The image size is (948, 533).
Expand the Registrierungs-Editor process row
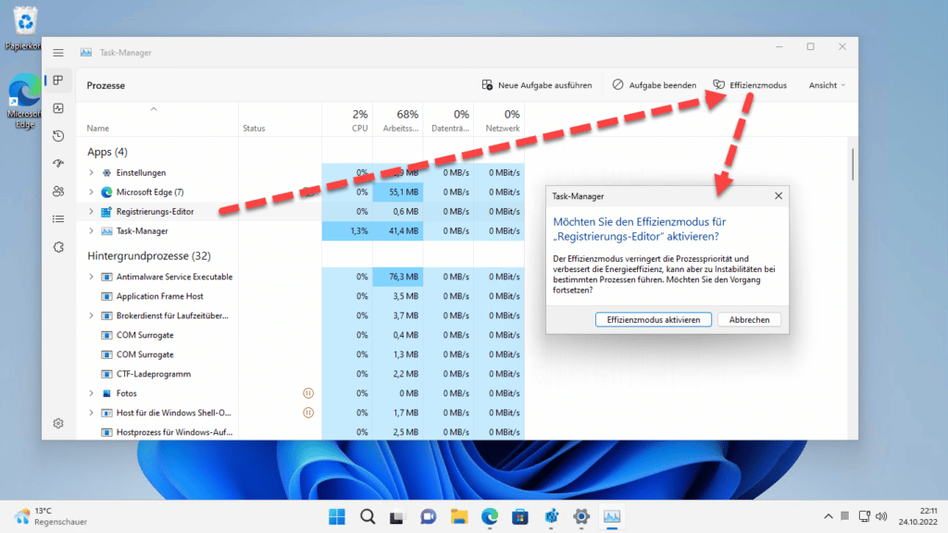click(x=92, y=212)
